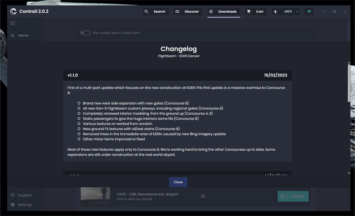Click 'Other minor items improved or fixed'

114,139
